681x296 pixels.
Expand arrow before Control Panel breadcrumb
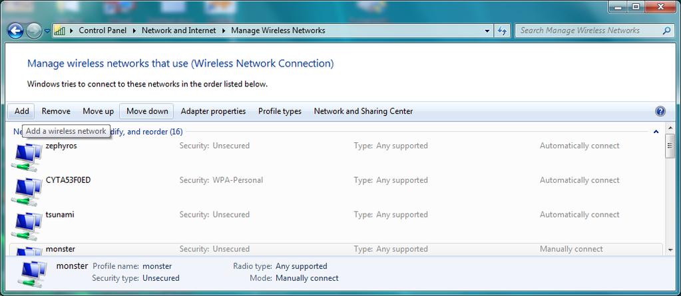(71, 31)
